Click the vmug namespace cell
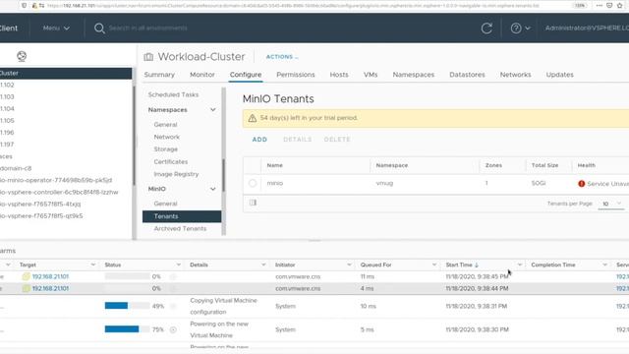Screen dimensions: 629x354 coord(384,184)
